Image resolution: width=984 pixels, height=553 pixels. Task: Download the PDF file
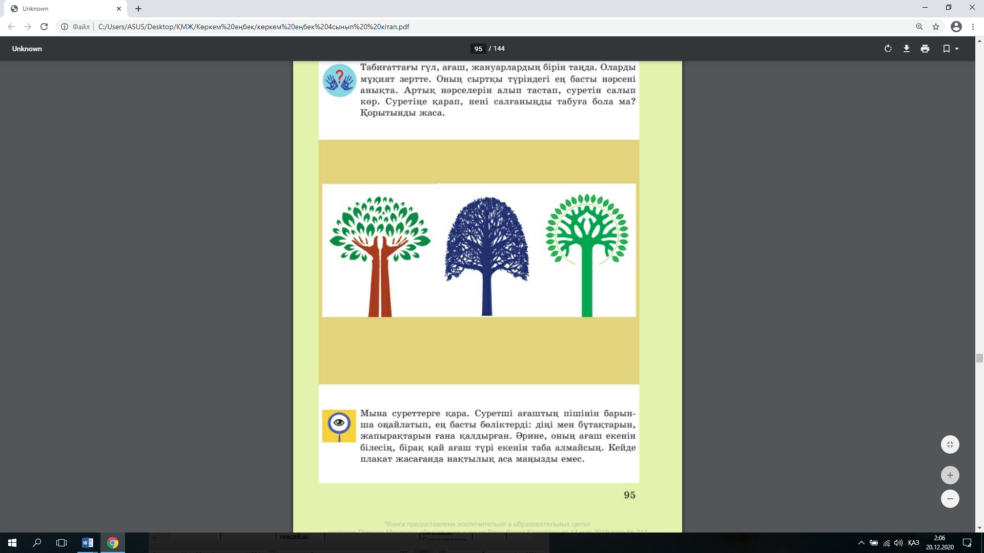point(906,49)
